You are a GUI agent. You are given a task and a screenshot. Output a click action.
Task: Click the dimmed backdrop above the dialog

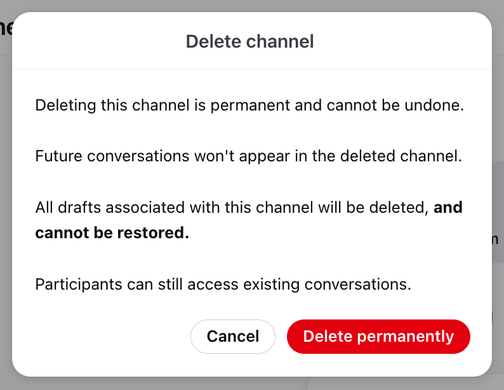click(252, 5)
